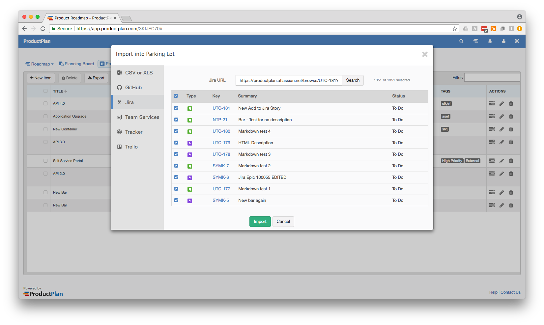This screenshot has height=325, width=544.
Task: Reload the page in browser
Action: coord(43,29)
